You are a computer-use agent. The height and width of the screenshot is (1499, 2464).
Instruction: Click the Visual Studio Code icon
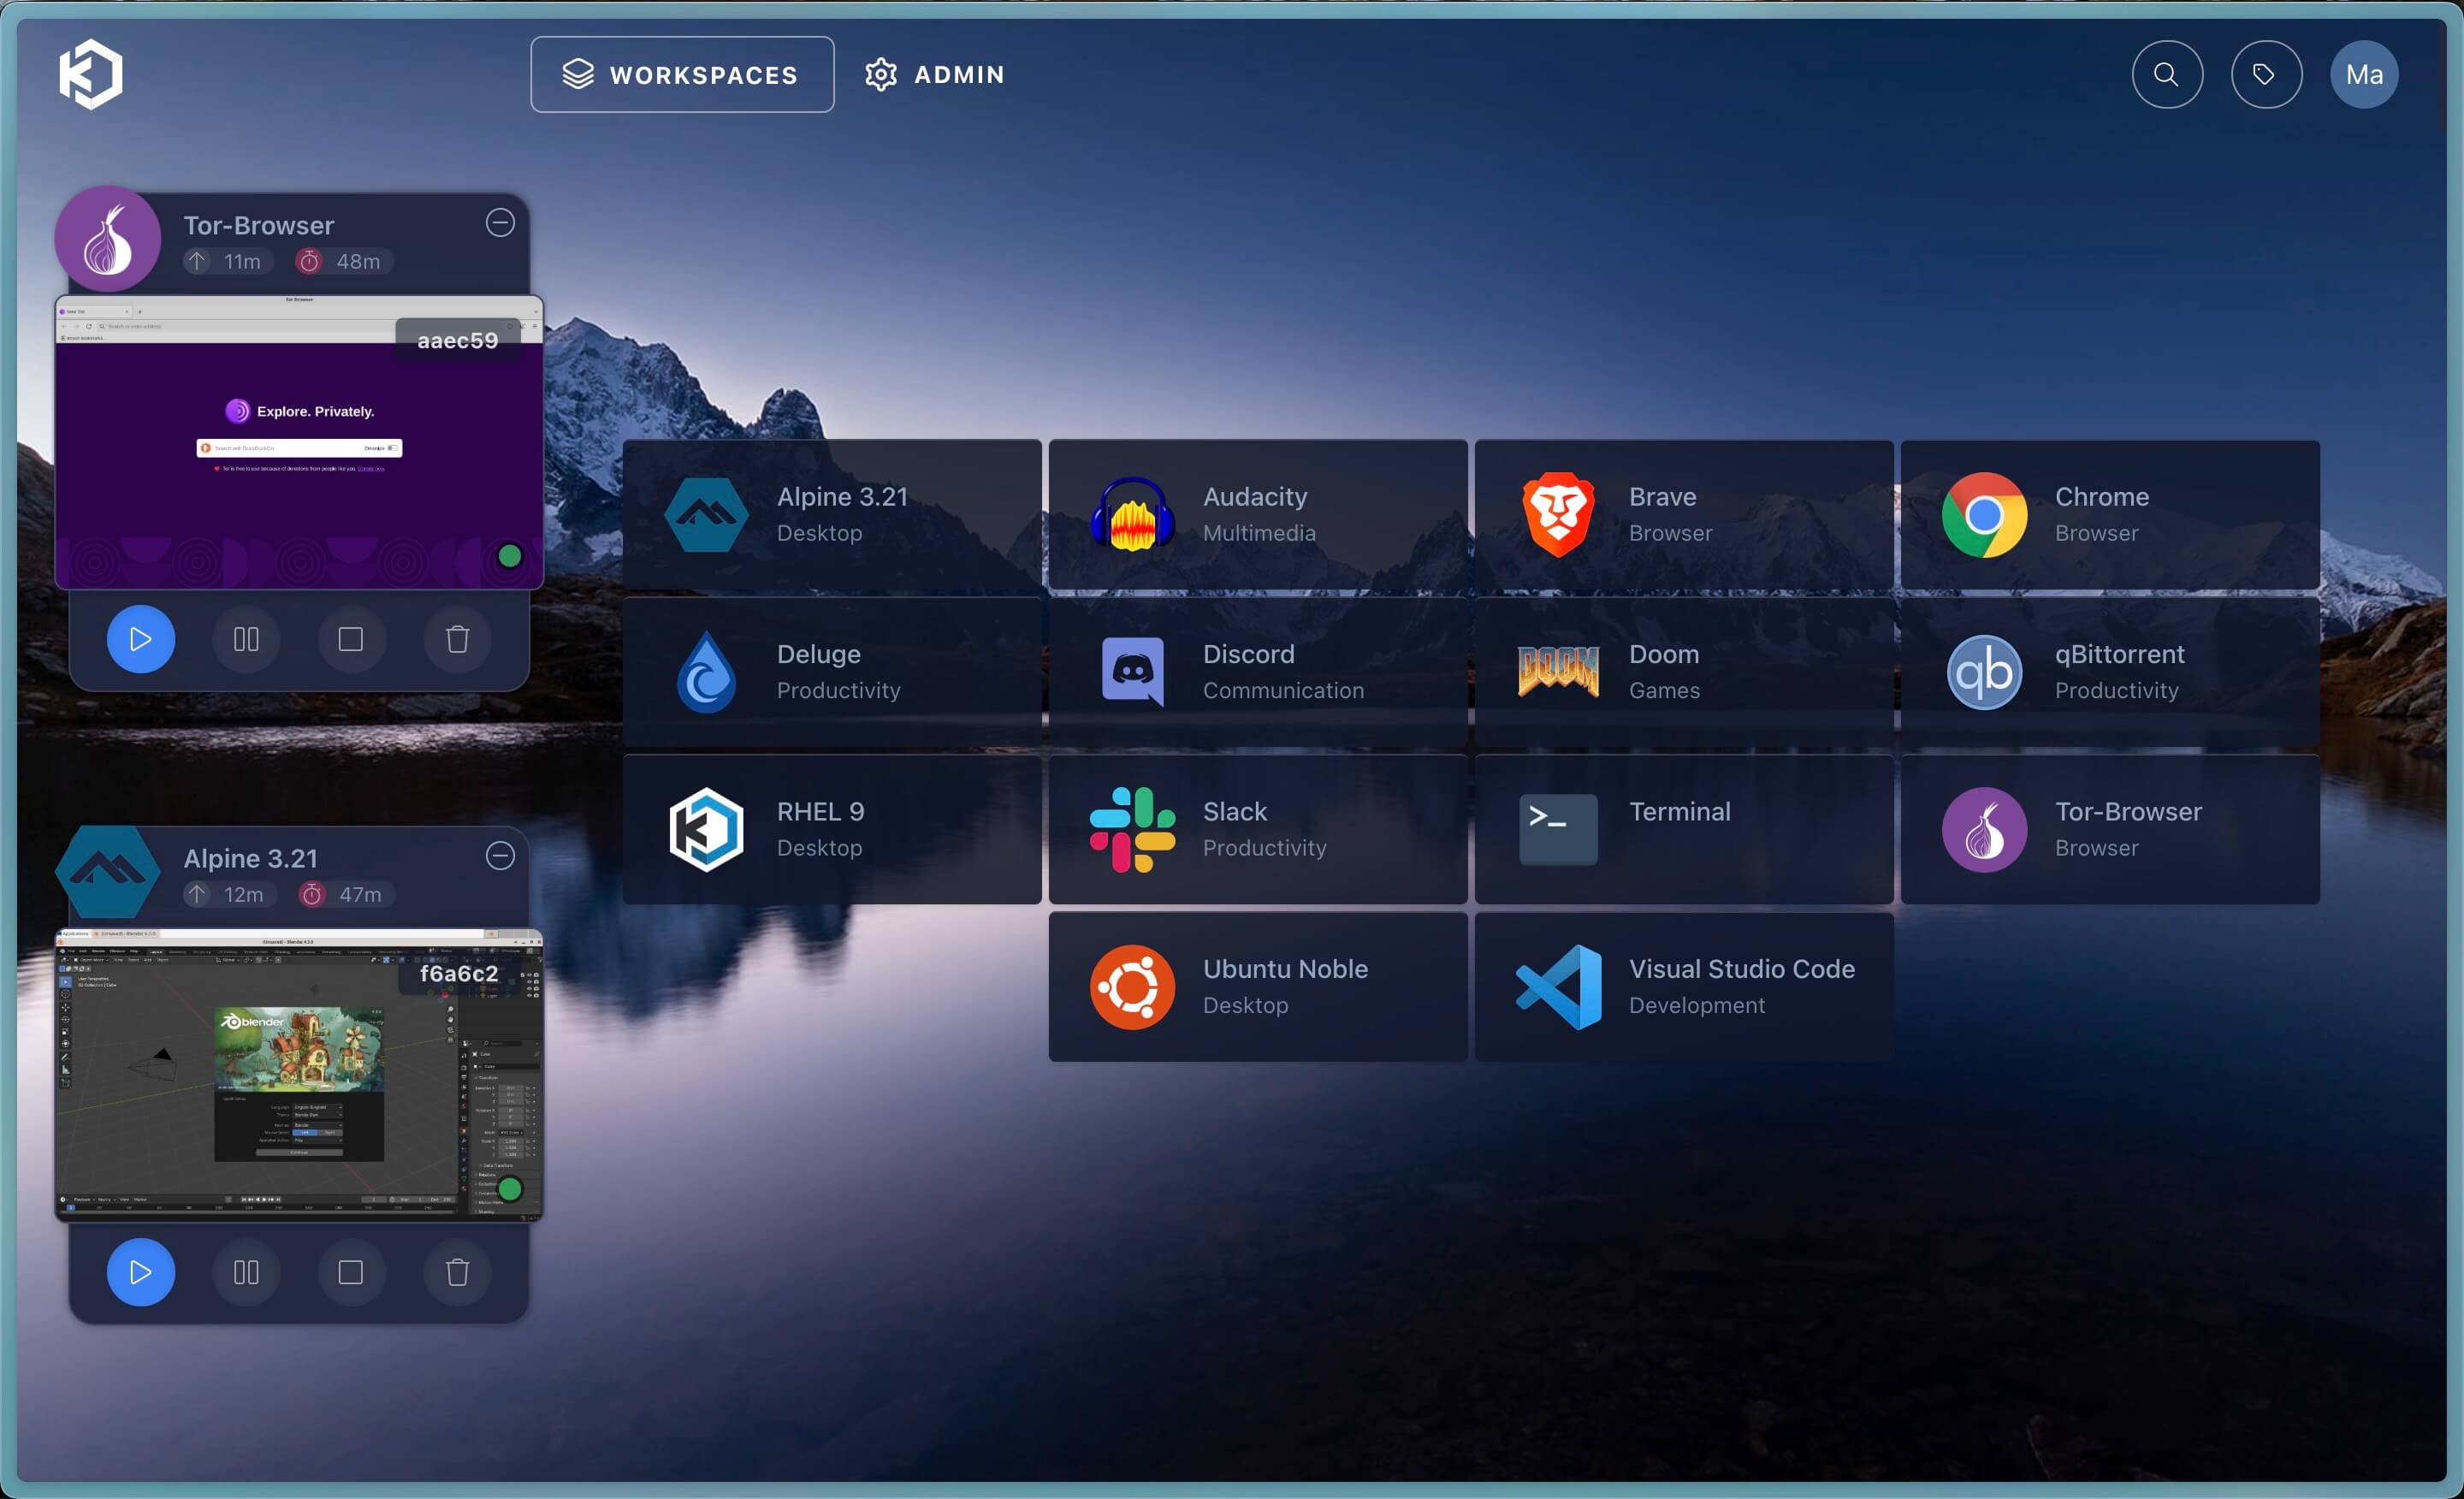1558,986
